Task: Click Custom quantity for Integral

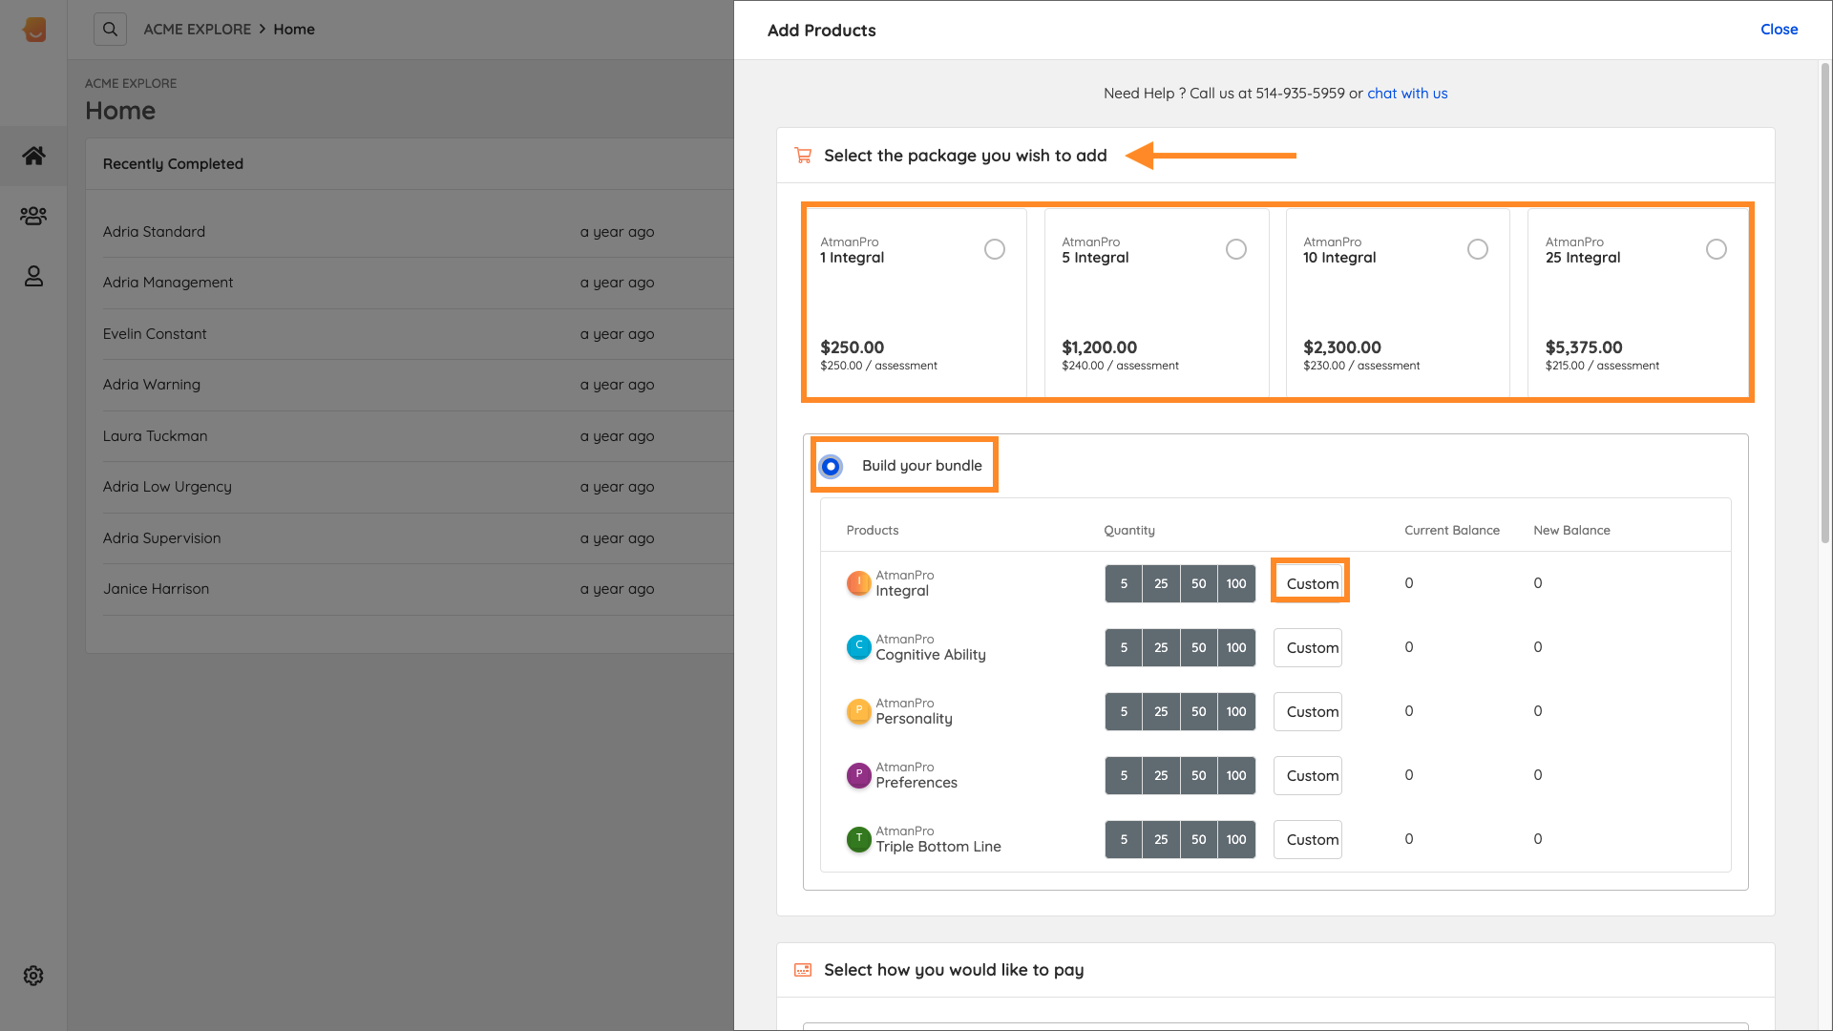Action: pyautogui.click(x=1310, y=583)
